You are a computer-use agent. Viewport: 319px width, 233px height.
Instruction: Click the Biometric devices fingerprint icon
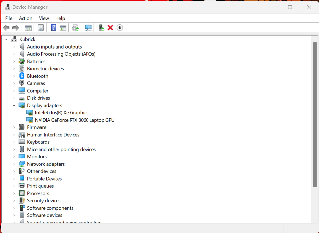point(22,69)
